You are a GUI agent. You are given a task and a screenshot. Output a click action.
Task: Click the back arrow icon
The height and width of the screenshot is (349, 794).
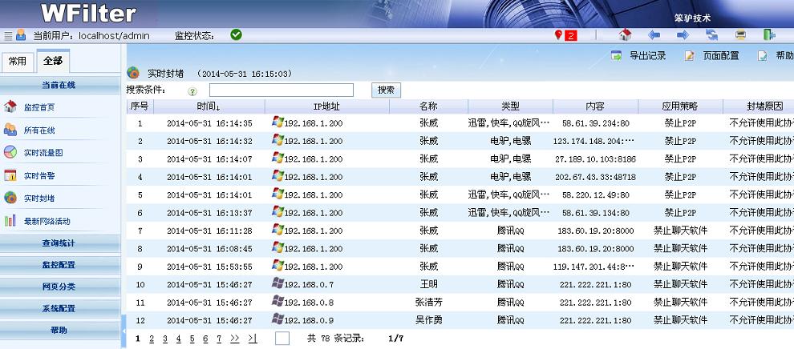[x=654, y=35]
